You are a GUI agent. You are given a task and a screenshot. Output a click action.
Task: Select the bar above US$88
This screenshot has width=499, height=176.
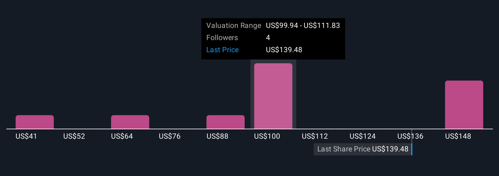pyautogui.click(x=225, y=122)
